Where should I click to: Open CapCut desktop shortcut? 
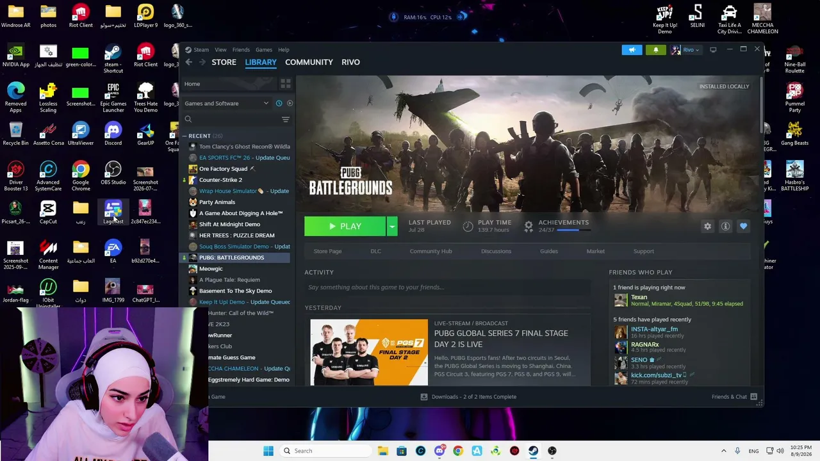tap(48, 213)
